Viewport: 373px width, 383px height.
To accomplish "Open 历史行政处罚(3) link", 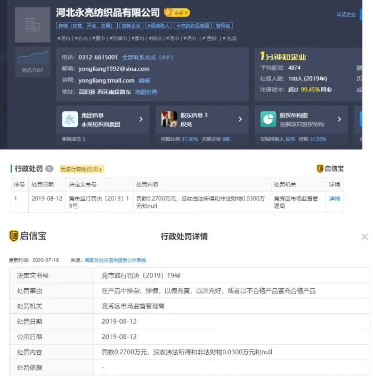I will (x=82, y=169).
